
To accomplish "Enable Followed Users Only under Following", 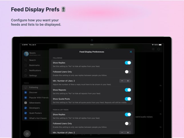I will tap(128, 72).
